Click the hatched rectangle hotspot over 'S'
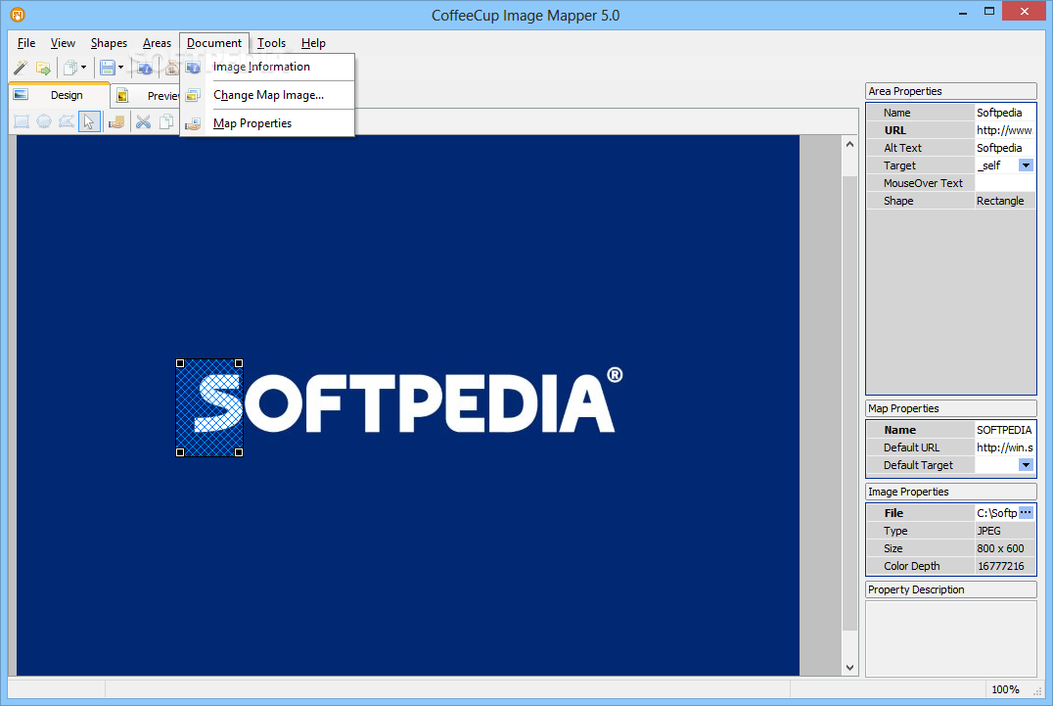The image size is (1053, 706). coord(208,407)
